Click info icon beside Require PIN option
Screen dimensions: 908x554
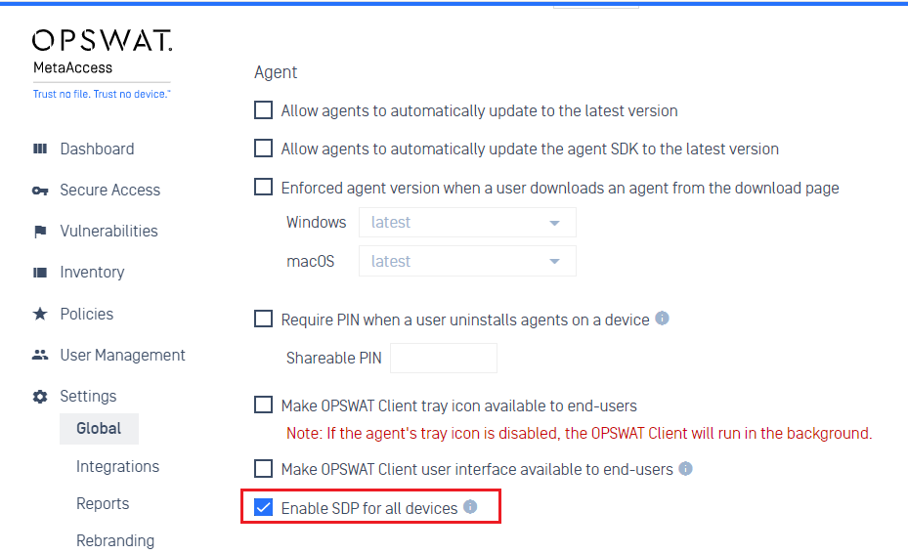click(x=662, y=318)
